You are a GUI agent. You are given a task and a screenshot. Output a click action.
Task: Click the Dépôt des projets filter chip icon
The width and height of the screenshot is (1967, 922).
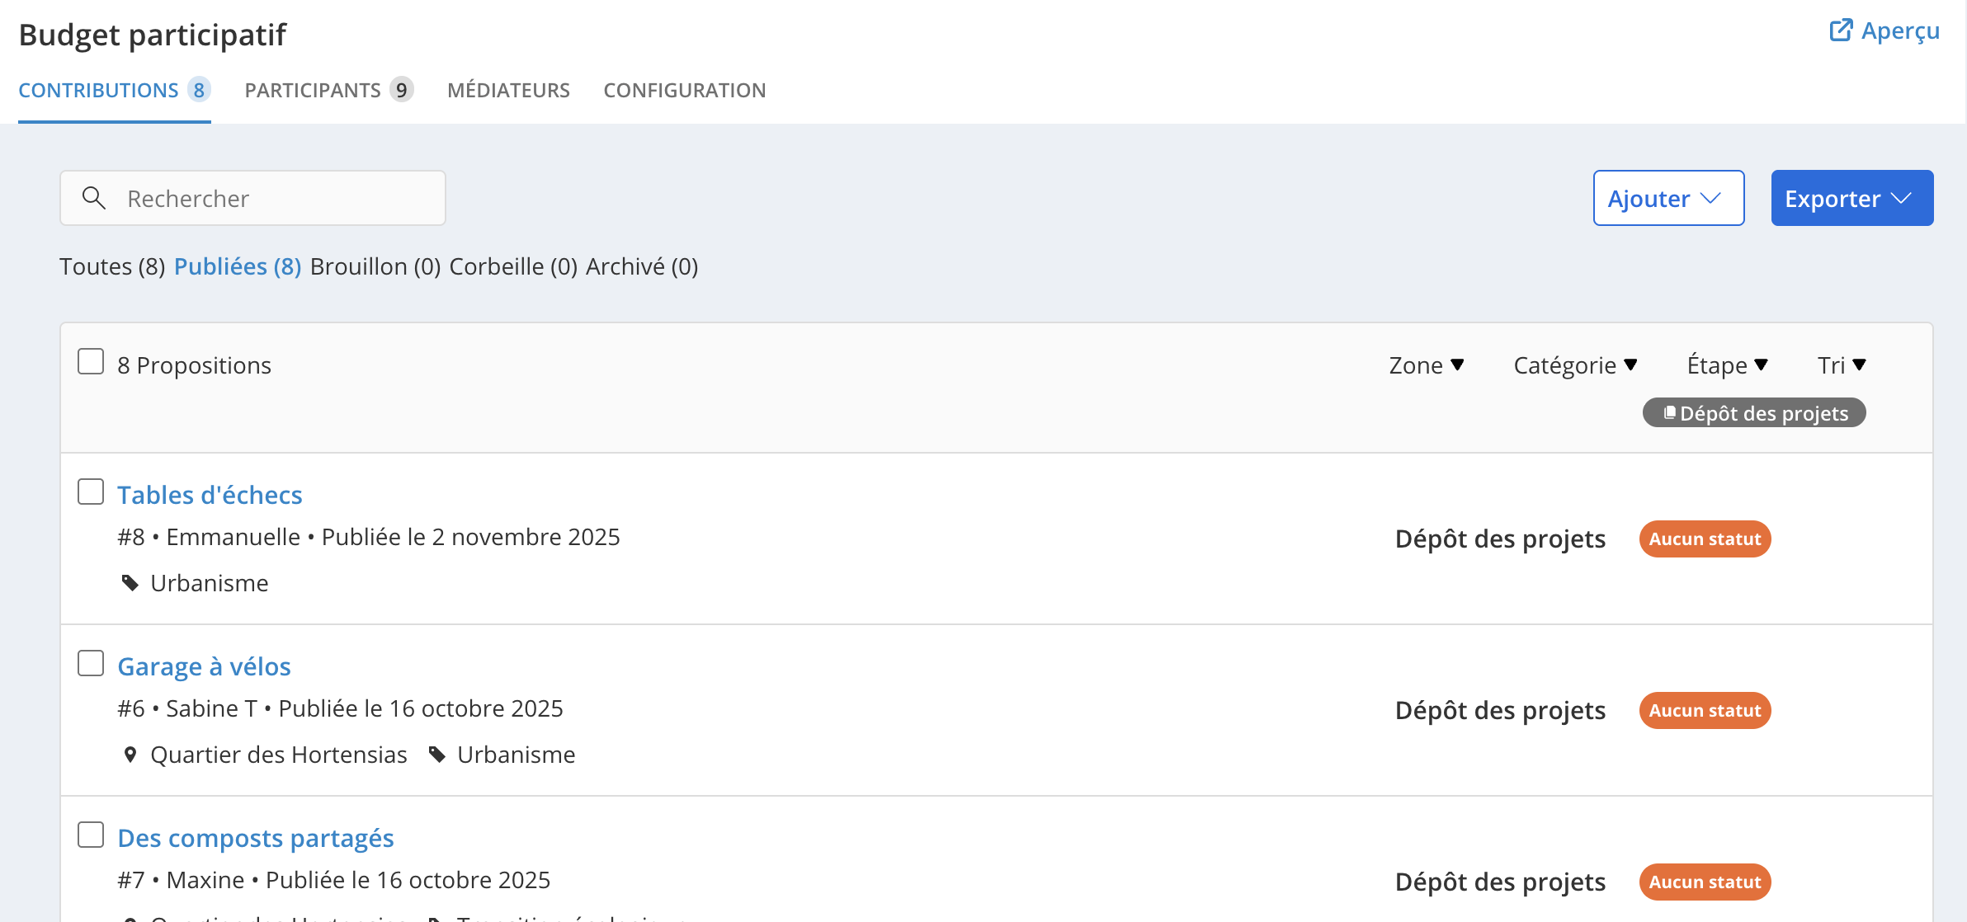(1669, 412)
